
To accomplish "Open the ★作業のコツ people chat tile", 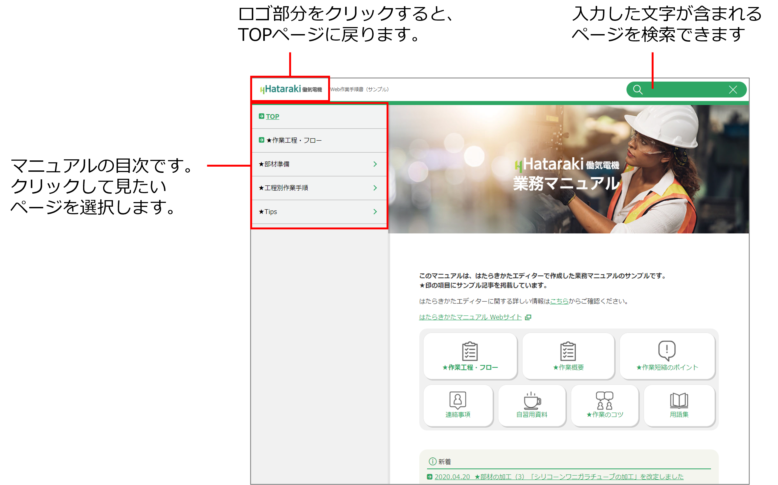I will pos(605,405).
